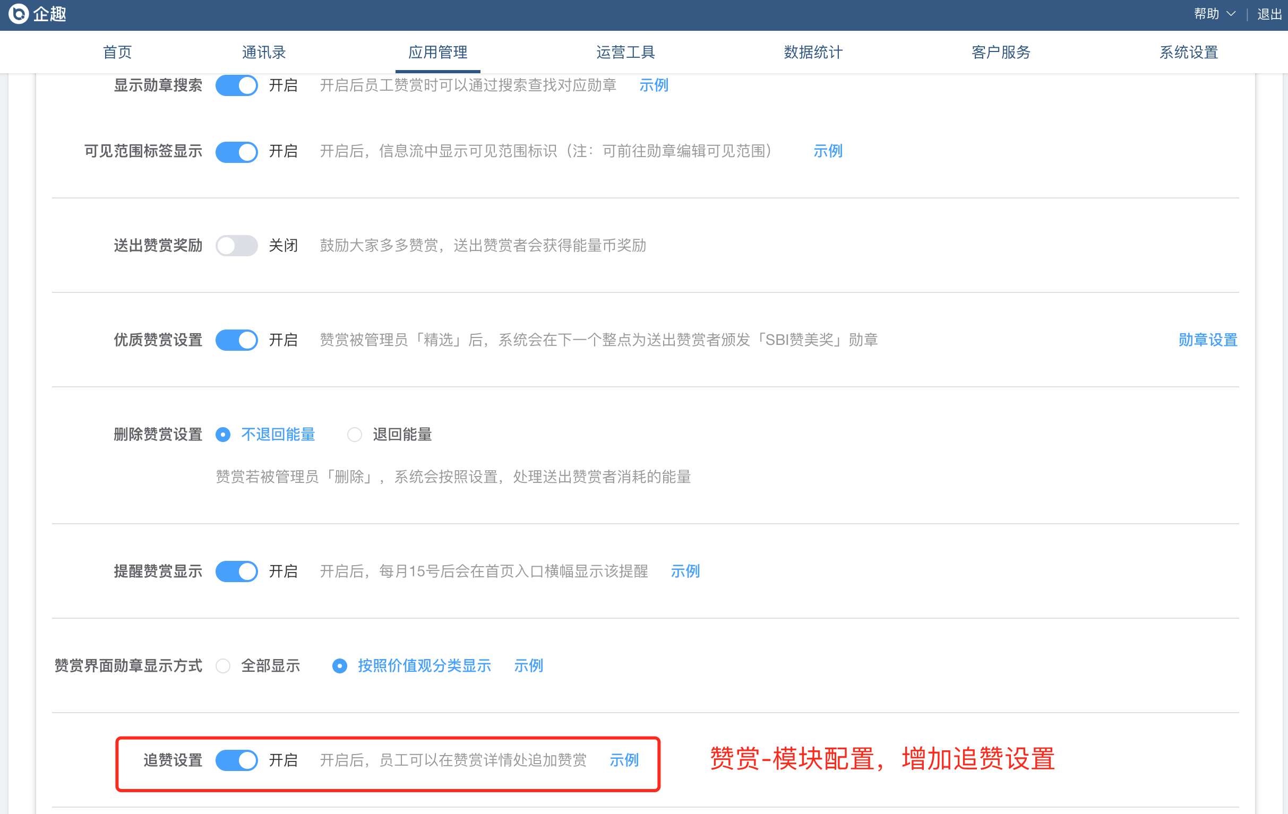Switch off the 追赞设置 toggle
The width and height of the screenshot is (1288, 814).
point(236,760)
